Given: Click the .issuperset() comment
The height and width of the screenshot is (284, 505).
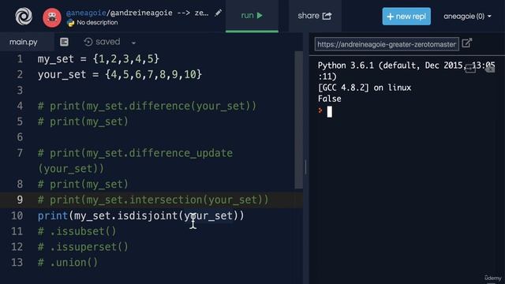Looking at the screenshot, I should click(83, 247).
